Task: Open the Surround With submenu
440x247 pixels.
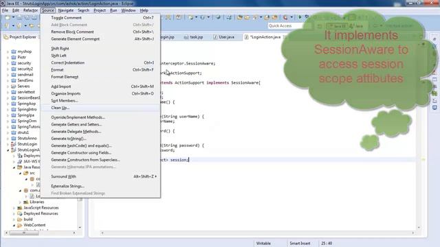Action: (100, 176)
